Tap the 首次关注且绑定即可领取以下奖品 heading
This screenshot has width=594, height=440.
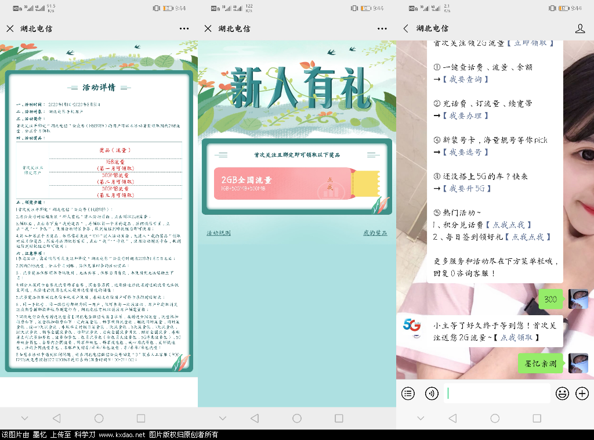tap(296, 154)
